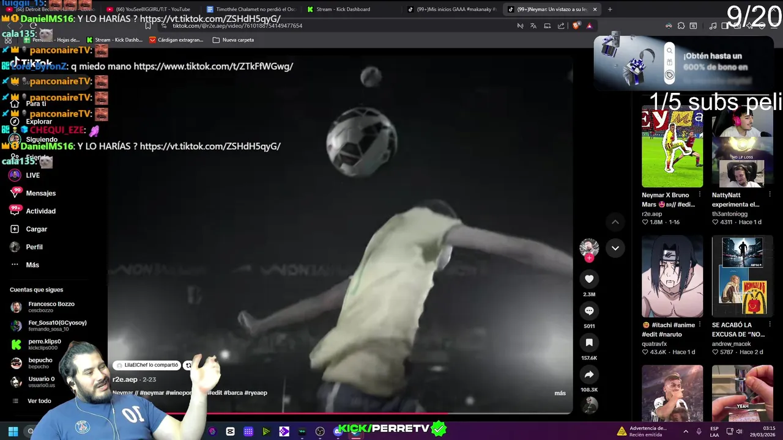
Task: Expand the video description with más
Action: click(560, 393)
